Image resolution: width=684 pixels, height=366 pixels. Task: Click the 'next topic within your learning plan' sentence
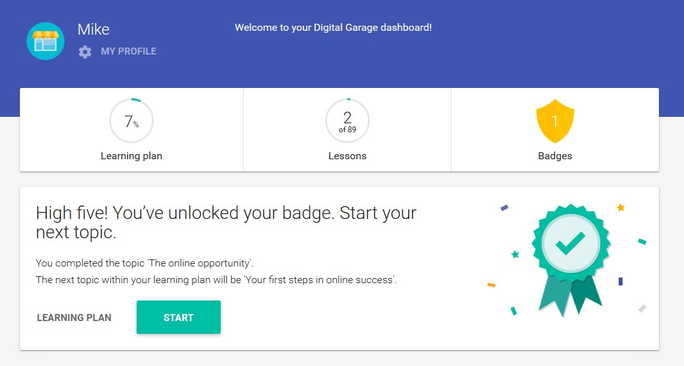click(216, 280)
